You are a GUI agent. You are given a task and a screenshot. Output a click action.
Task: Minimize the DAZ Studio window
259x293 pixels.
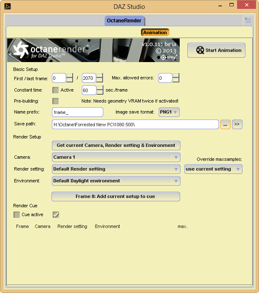220,5
